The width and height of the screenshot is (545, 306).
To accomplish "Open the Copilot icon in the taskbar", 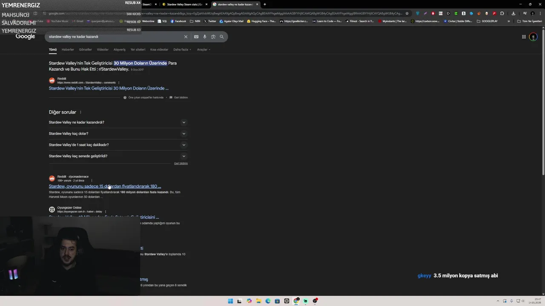I will point(249,301).
